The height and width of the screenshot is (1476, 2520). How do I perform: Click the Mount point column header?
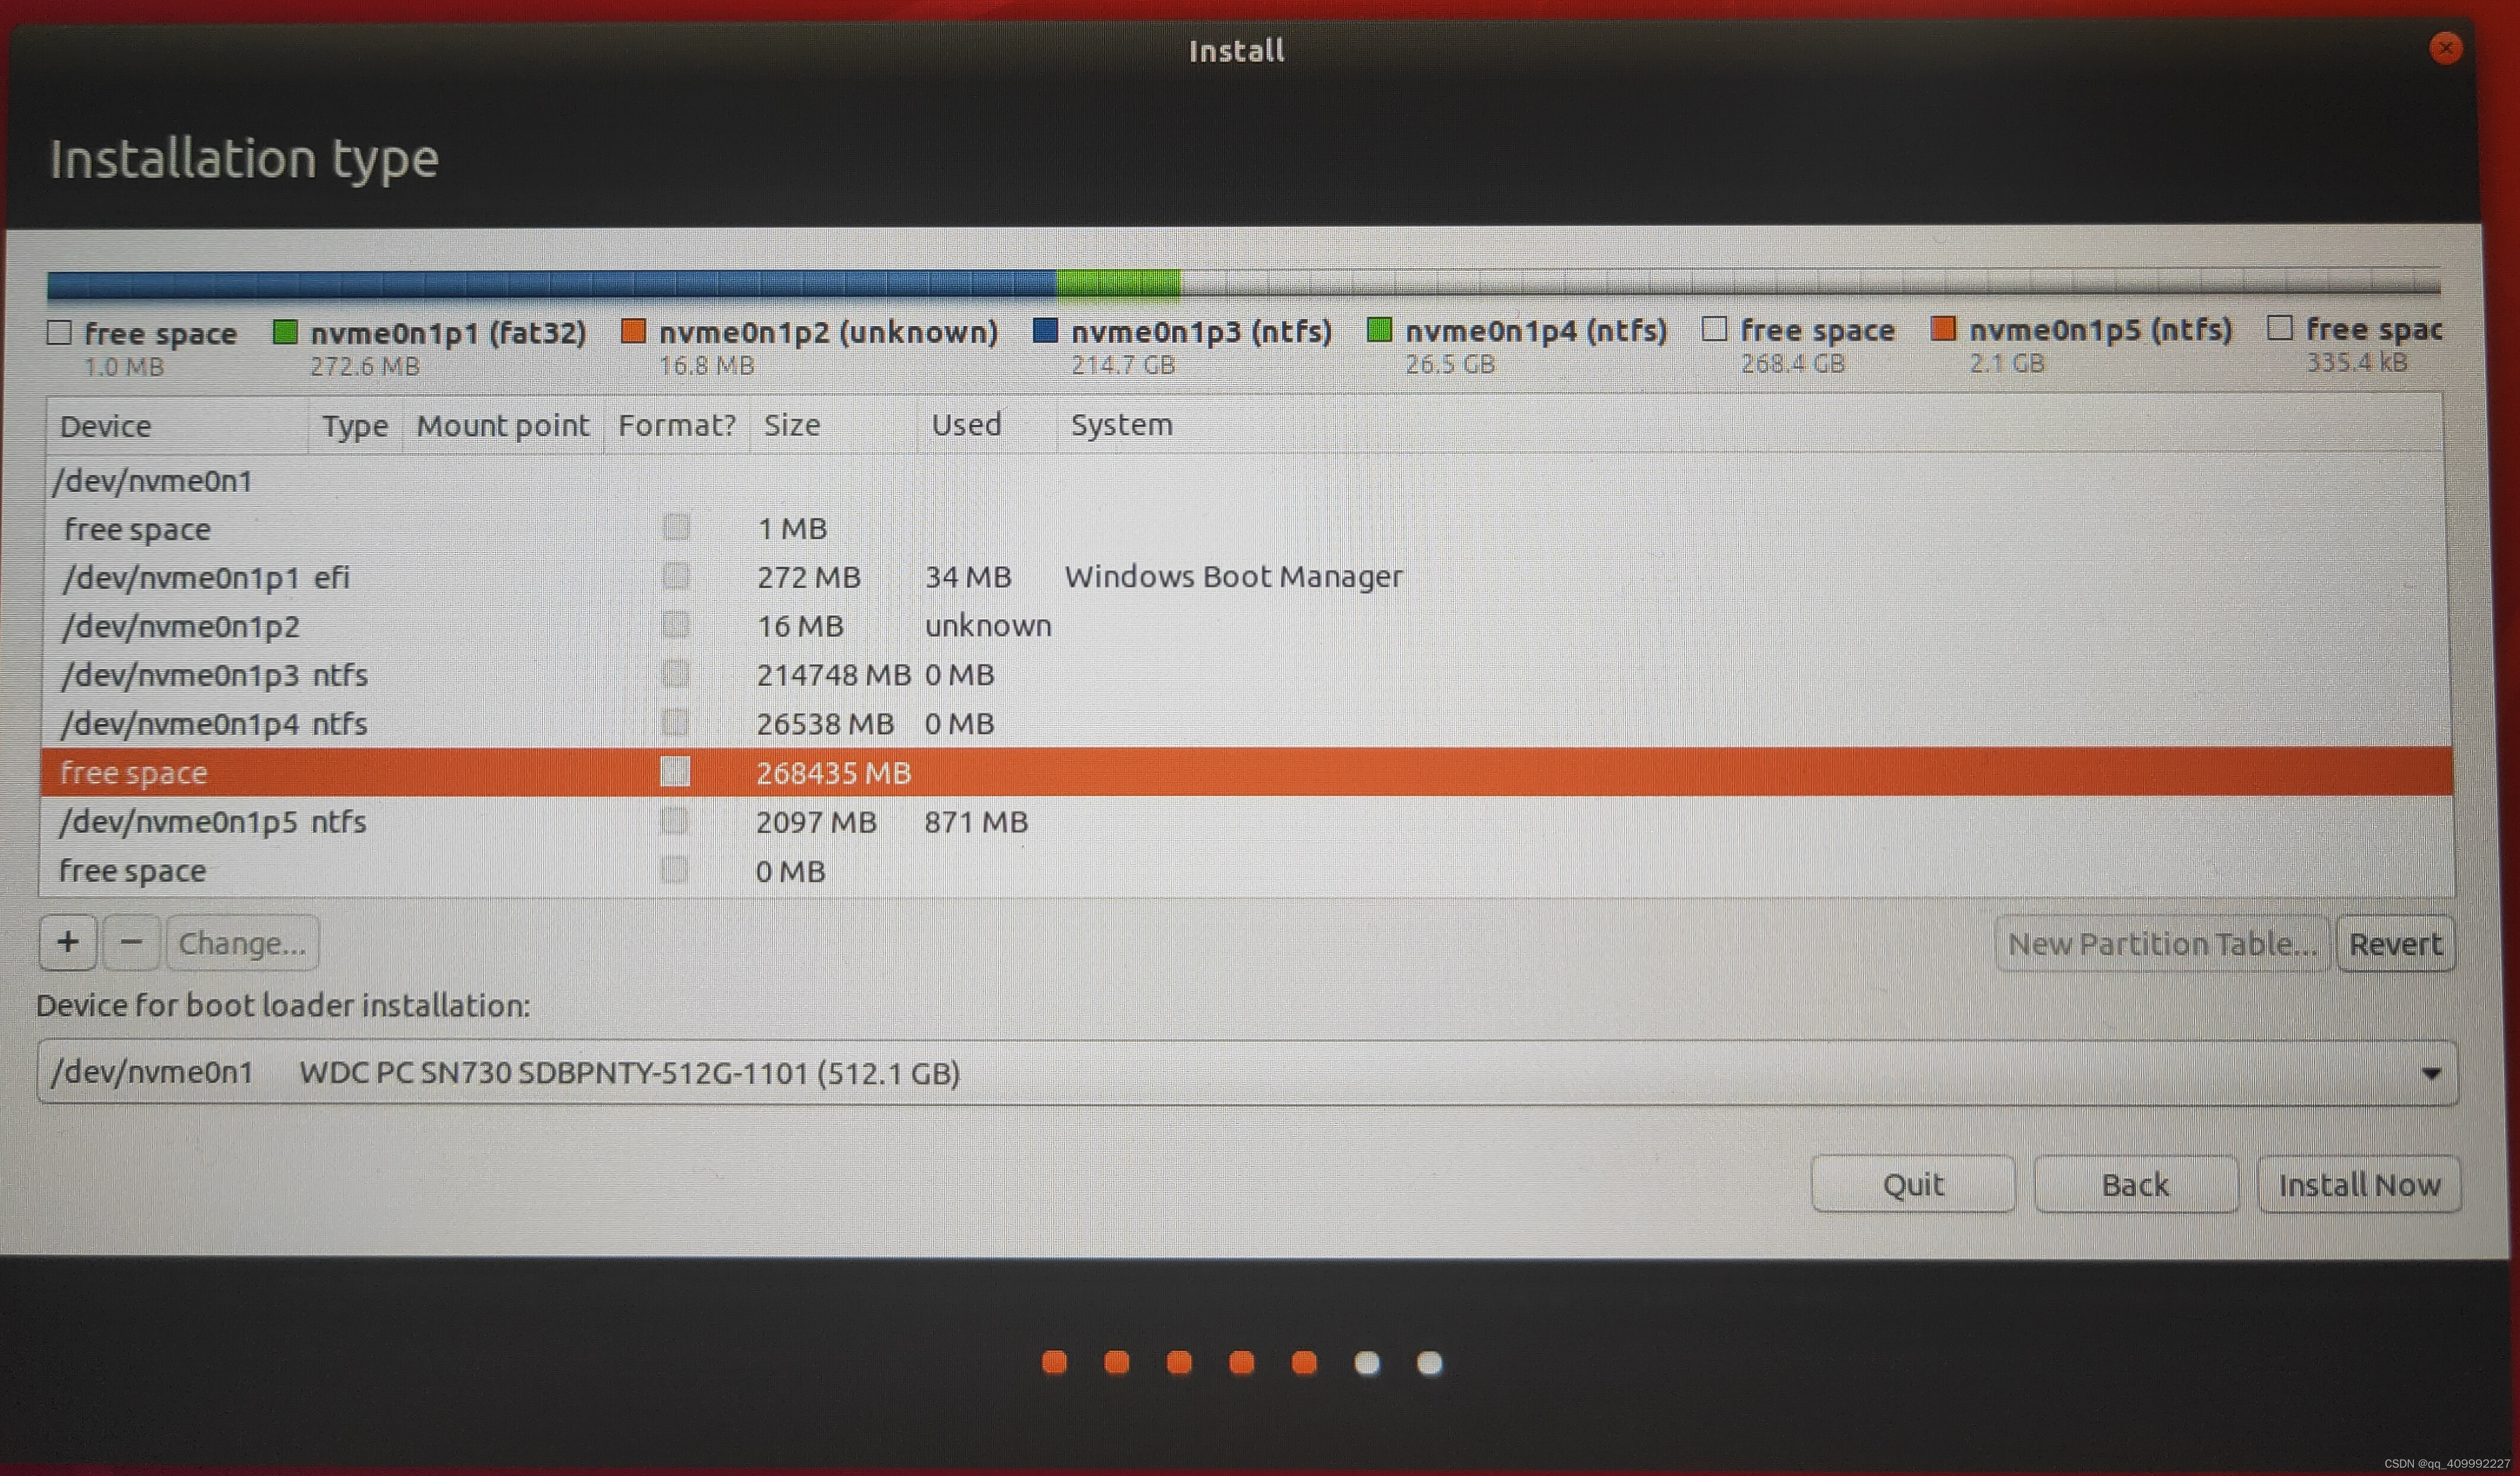pos(503,426)
